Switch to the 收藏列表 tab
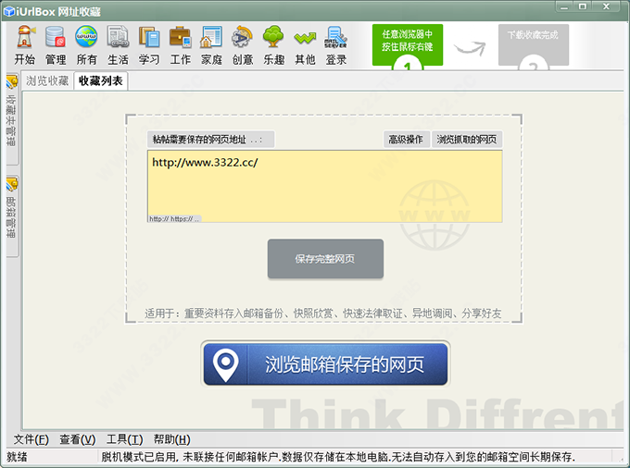Screen dimensions: 630x468 pos(100,81)
